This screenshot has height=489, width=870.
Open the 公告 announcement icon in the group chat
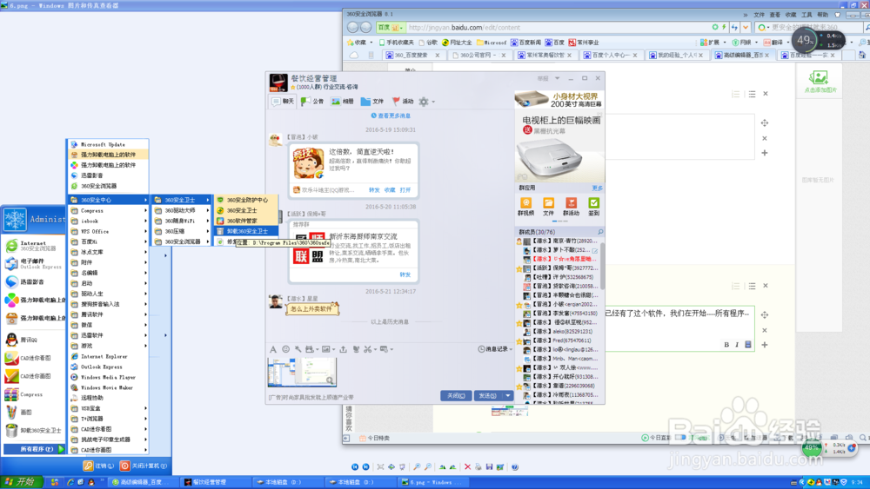[312, 102]
